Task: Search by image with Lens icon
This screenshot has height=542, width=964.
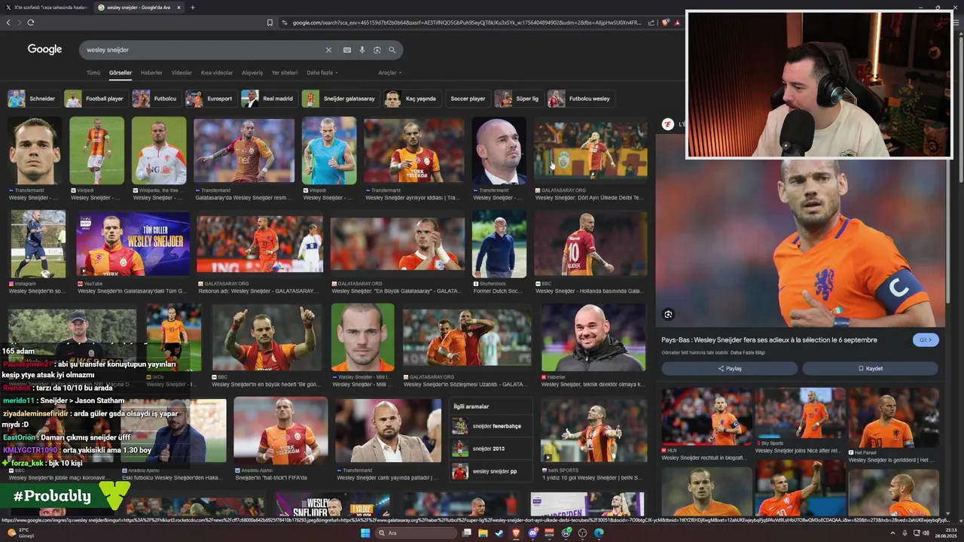Action: click(x=377, y=50)
